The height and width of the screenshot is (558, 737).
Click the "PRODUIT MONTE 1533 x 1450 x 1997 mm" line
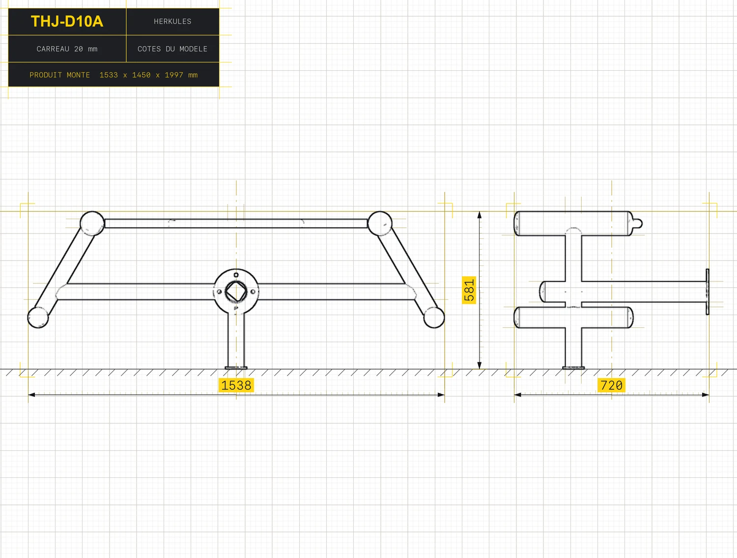pos(113,75)
